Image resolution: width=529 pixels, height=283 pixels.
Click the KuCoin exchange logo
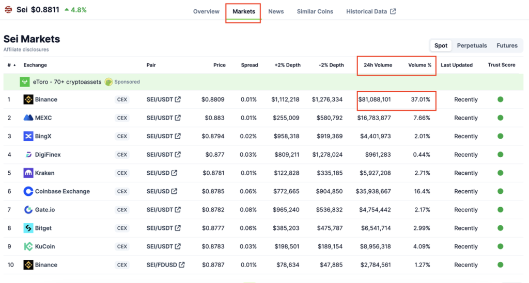pos(28,246)
